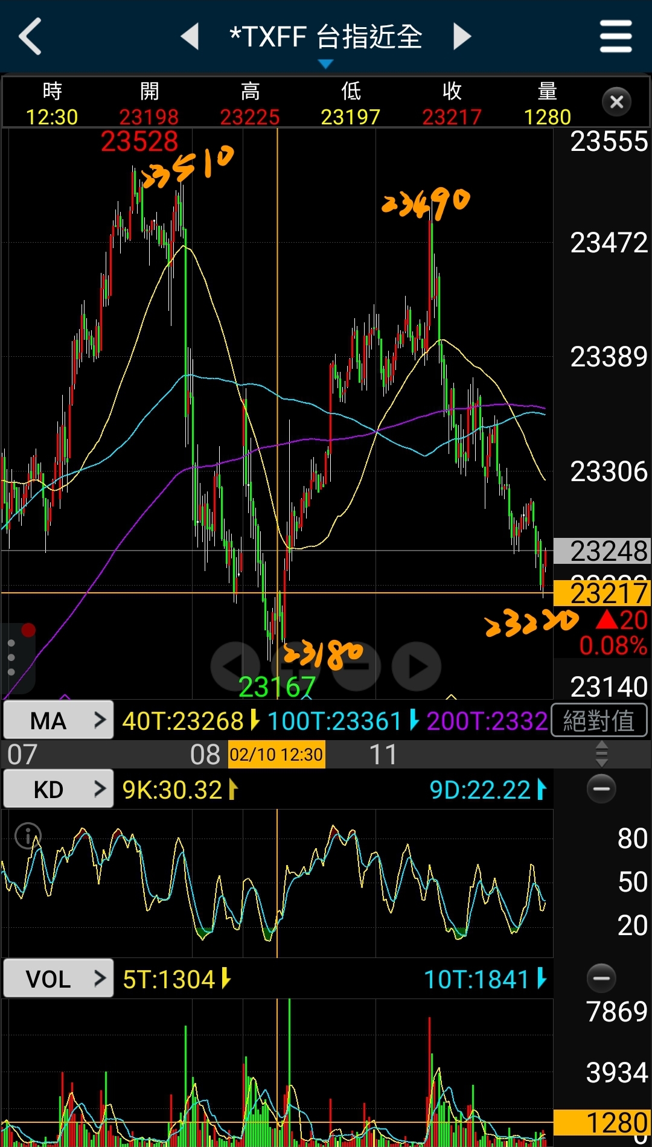Switch to next symbol with right triangle
Viewport: 652px width, 1147px height.
point(462,36)
